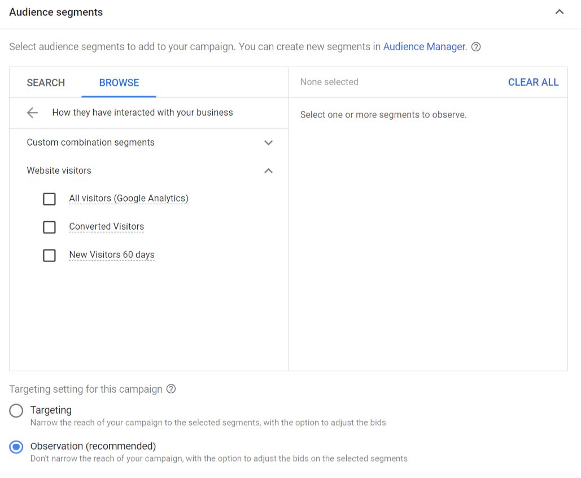581x478 pixels.
Task: Click the None selected panel header
Action: click(x=329, y=82)
